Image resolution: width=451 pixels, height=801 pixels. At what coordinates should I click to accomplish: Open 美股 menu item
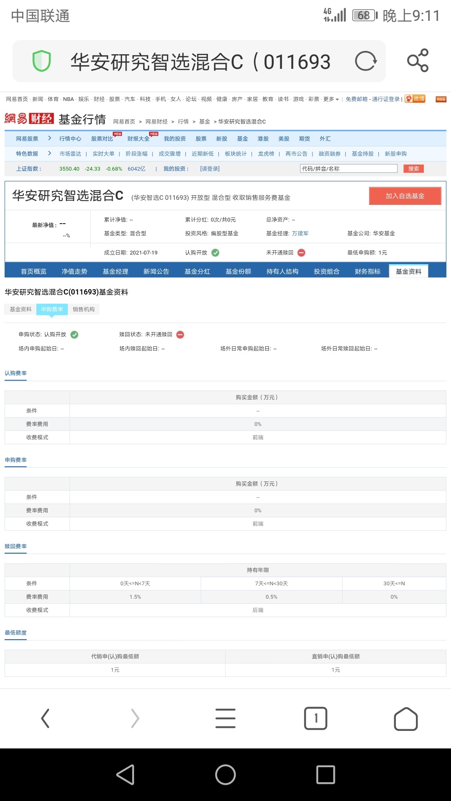284,139
